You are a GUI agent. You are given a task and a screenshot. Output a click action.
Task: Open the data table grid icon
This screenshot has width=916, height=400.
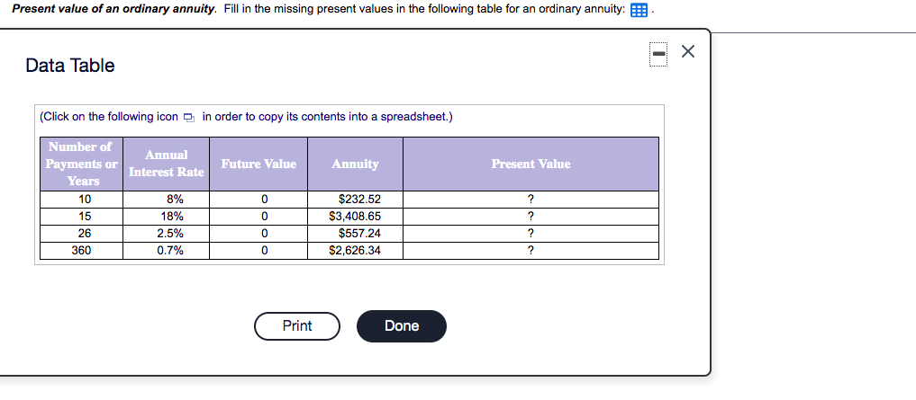coord(639,10)
